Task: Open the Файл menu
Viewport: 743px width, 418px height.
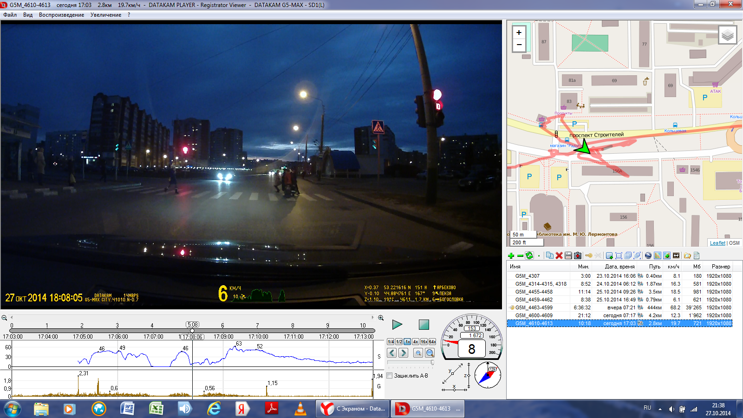Action: tap(10, 15)
